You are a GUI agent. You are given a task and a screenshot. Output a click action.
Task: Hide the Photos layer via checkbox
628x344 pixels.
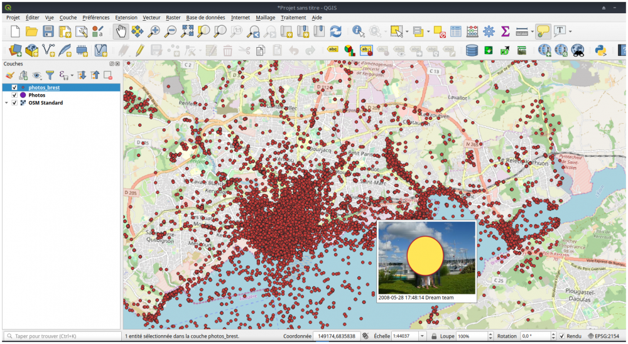14,95
